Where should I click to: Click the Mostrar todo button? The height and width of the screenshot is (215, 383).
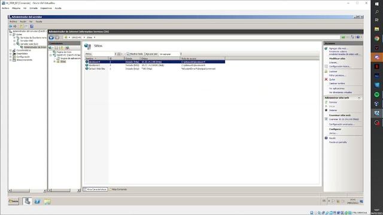tap(135, 54)
